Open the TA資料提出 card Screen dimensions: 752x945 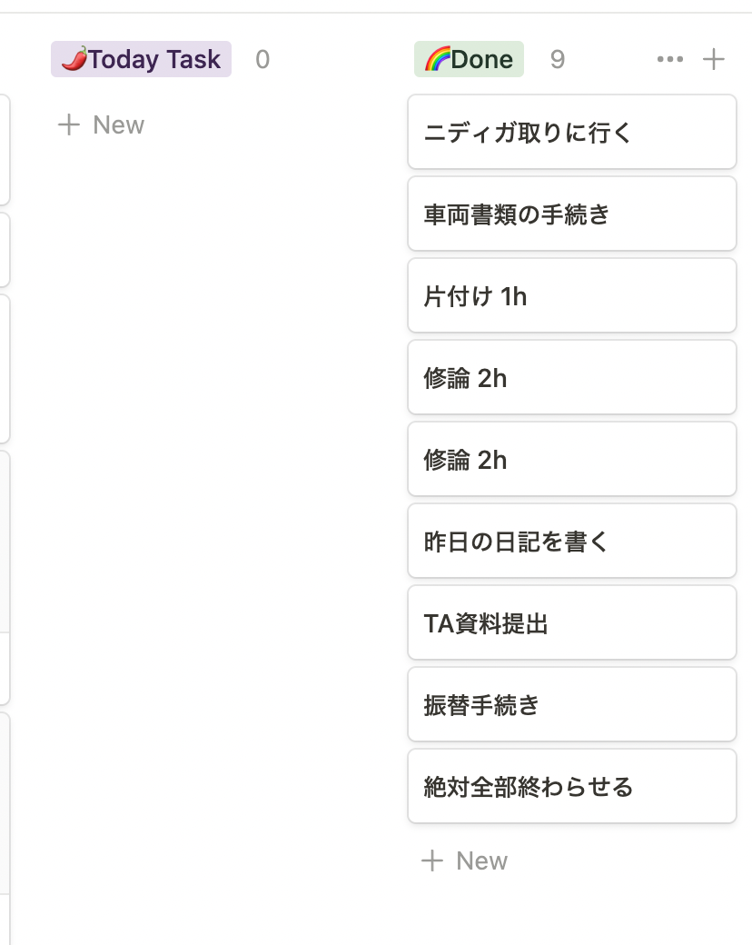[571, 623]
